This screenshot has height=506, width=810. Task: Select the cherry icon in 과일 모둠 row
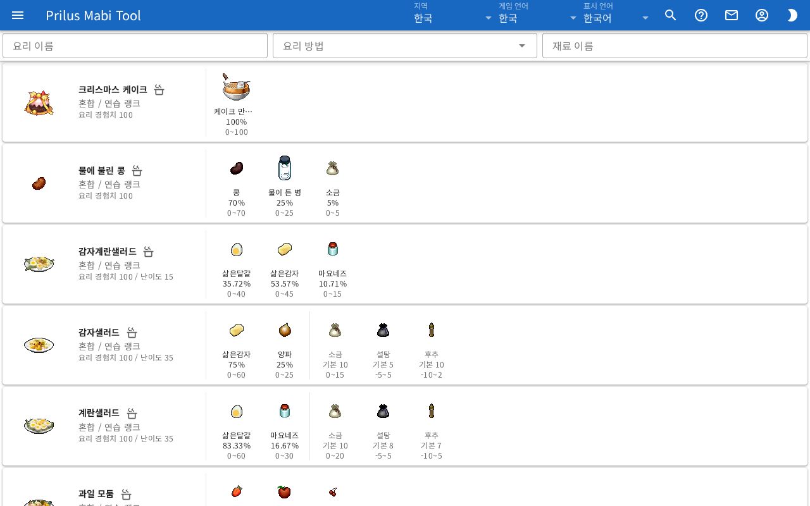tap(333, 491)
